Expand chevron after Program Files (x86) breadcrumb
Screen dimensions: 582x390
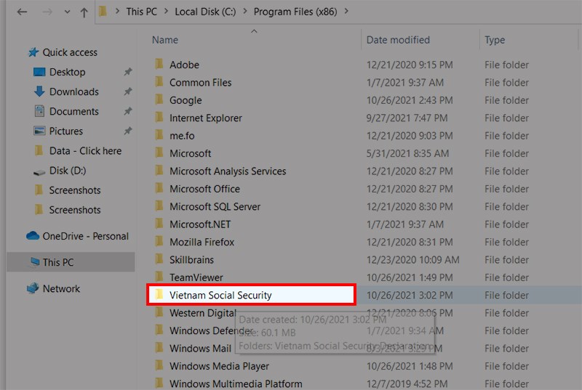click(x=346, y=12)
